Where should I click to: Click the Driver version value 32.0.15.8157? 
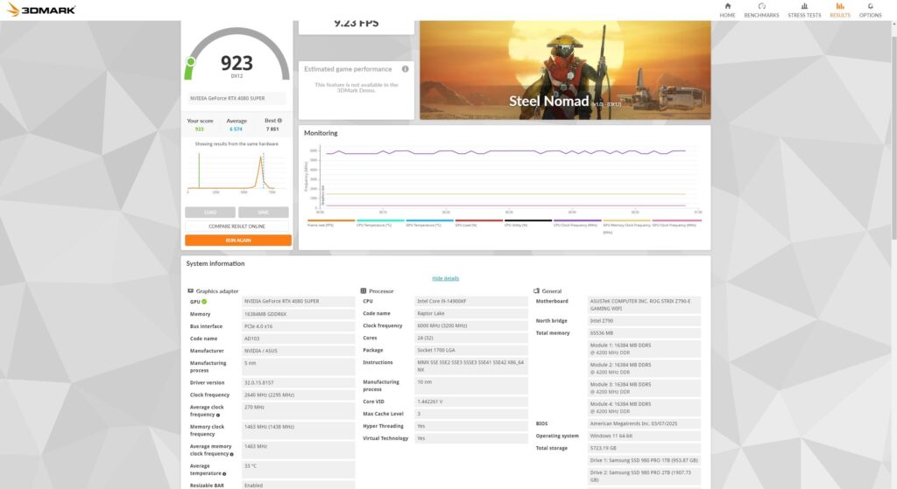pyautogui.click(x=298, y=383)
